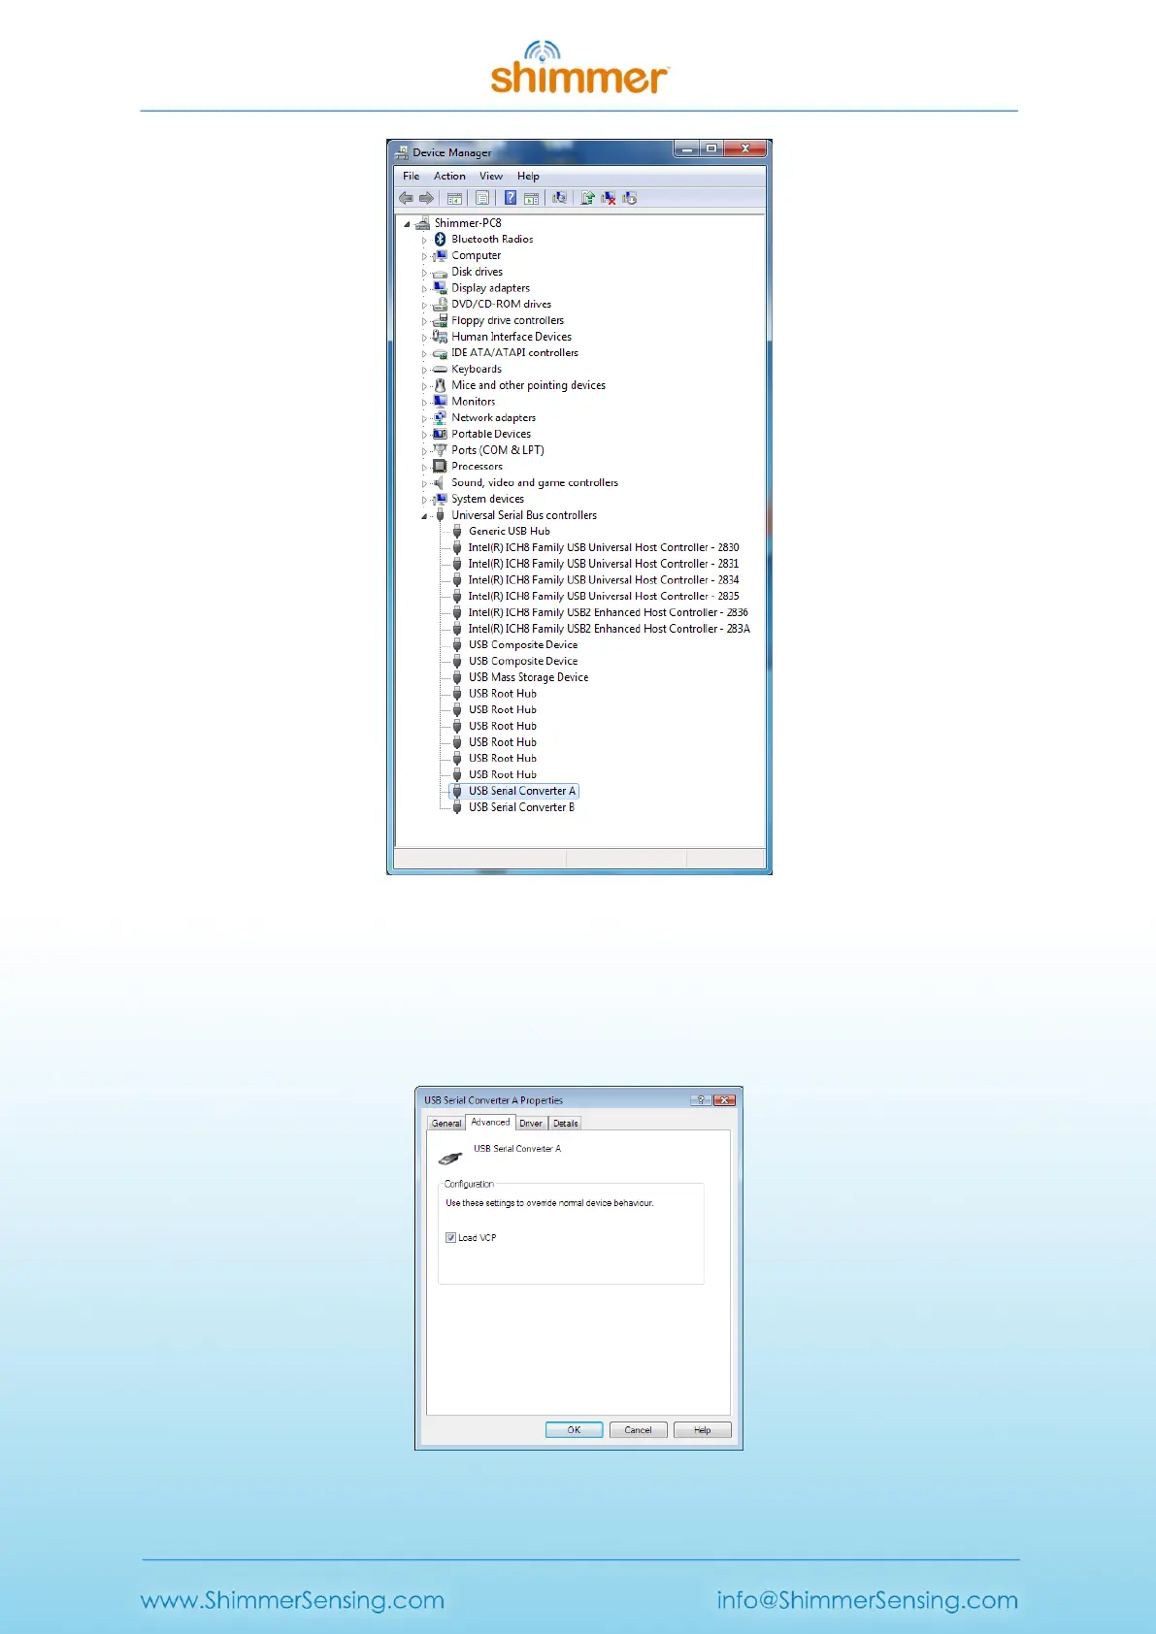Click the info@ShimmerSensing.com email link

point(868,1600)
